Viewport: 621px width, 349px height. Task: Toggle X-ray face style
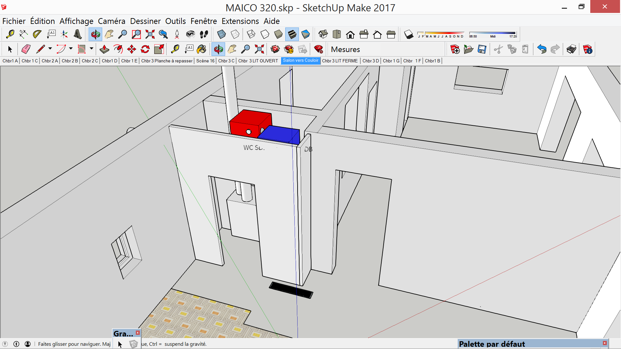click(222, 34)
